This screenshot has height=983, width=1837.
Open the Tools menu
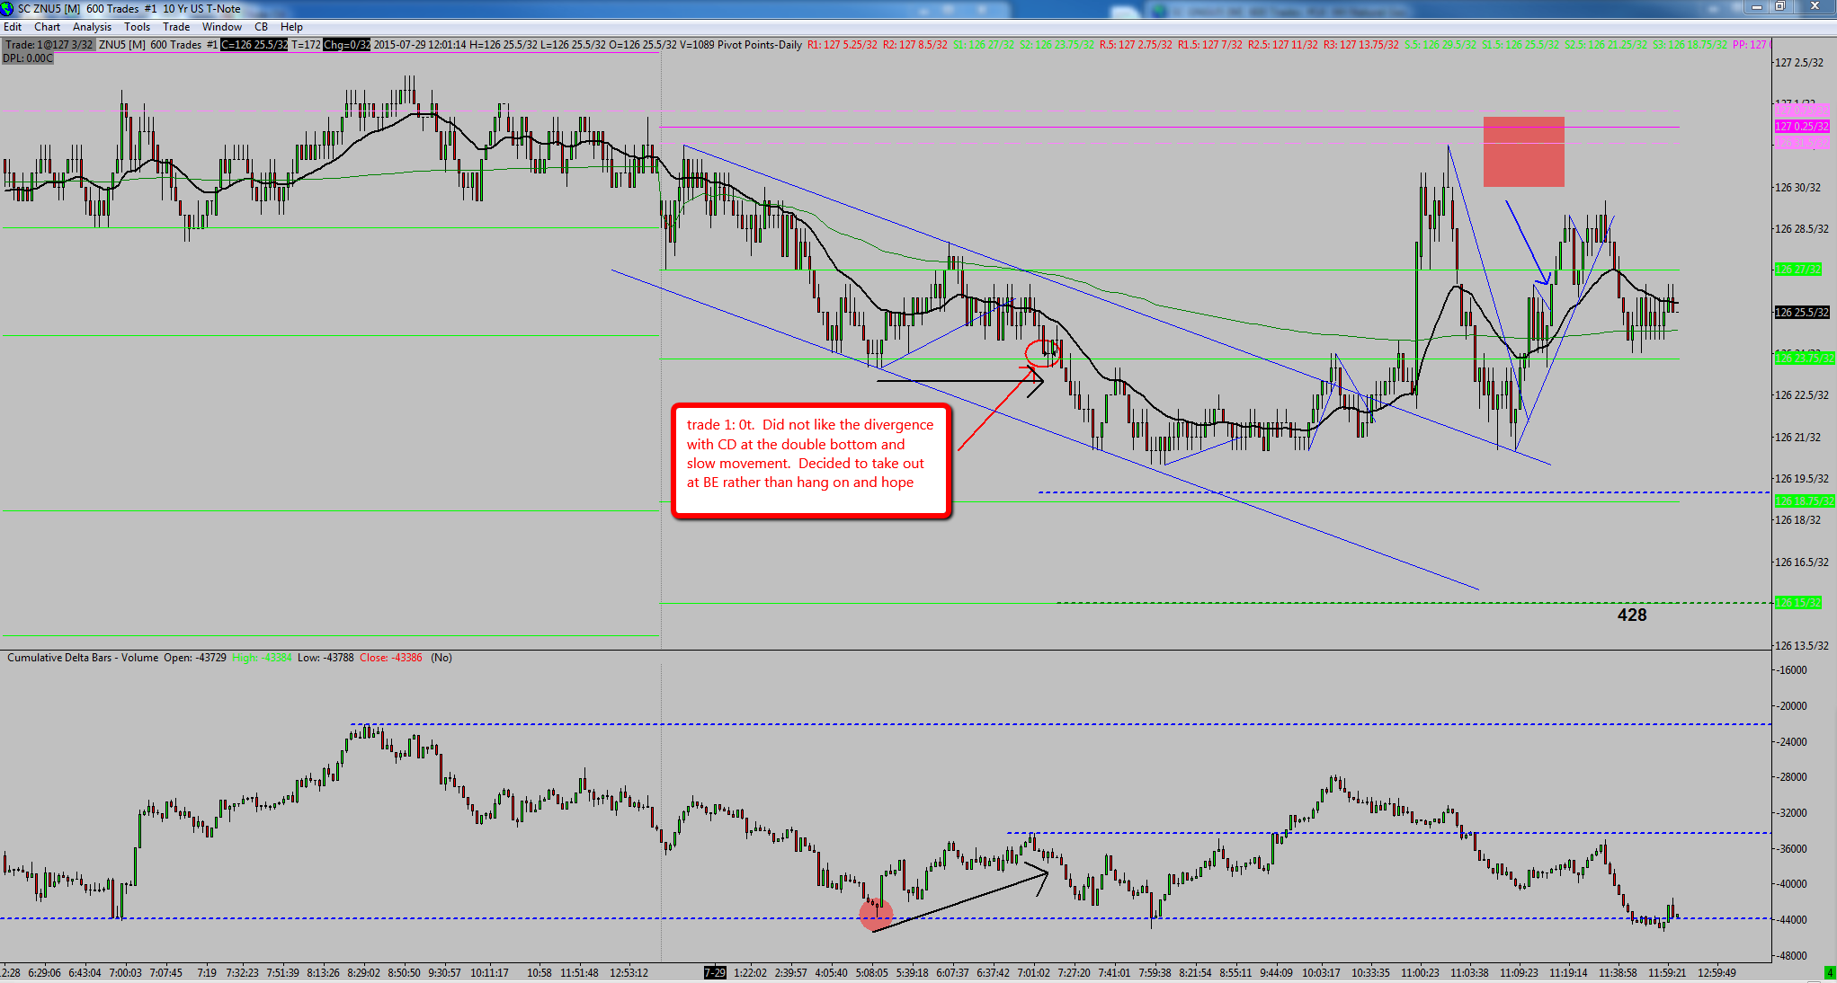[x=137, y=27]
